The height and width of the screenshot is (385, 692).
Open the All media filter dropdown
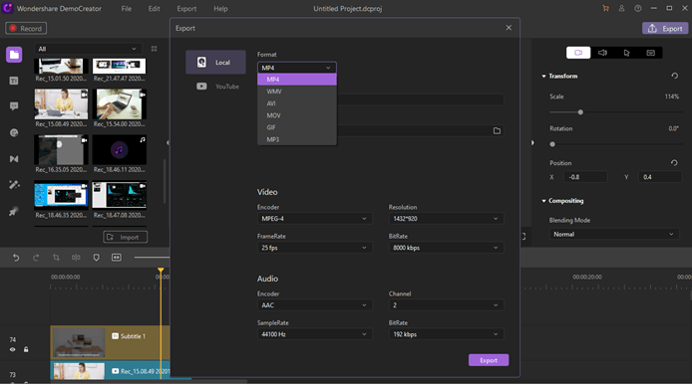point(88,49)
